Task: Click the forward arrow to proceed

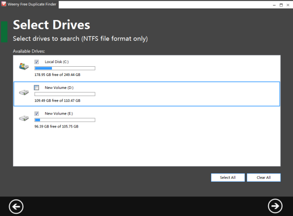Action: [x=275, y=206]
